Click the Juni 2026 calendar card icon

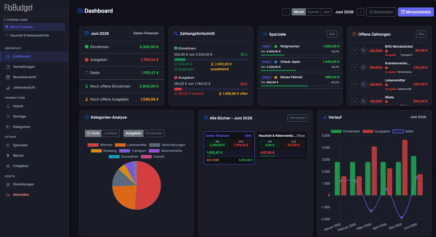click(x=87, y=33)
